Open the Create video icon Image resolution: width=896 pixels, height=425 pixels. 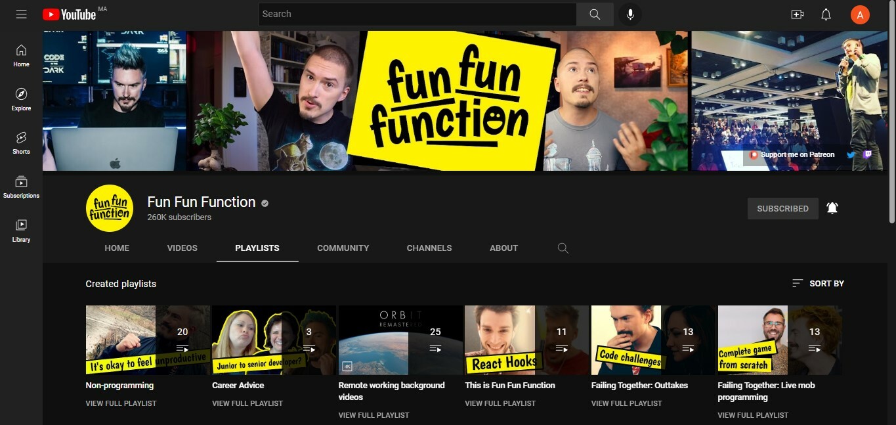tap(797, 14)
